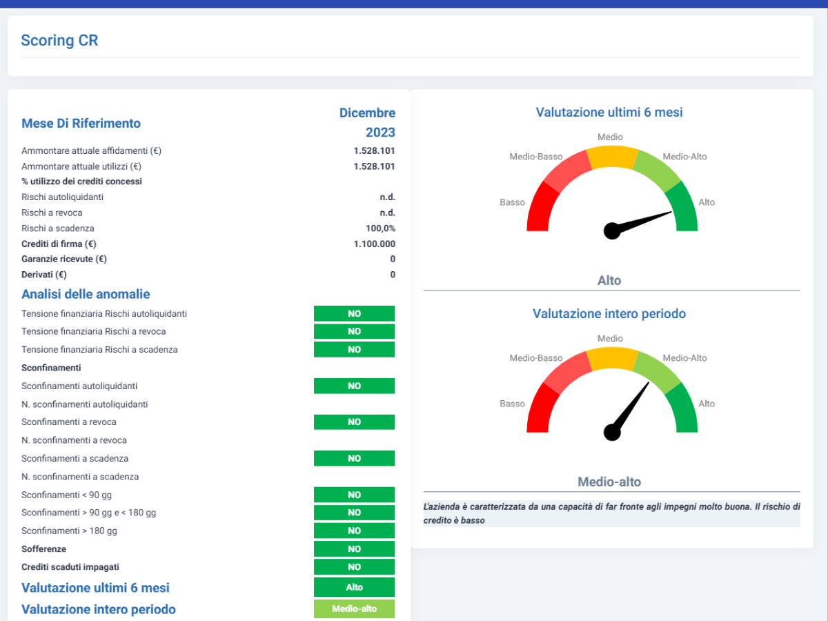Click NO badge for Tensione finanziaria Rischi autoliquidanti
Image resolution: width=828 pixels, height=621 pixels.
(354, 313)
